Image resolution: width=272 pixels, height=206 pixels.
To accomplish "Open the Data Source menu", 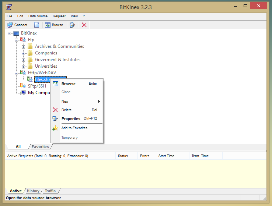I will coord(38,16).
